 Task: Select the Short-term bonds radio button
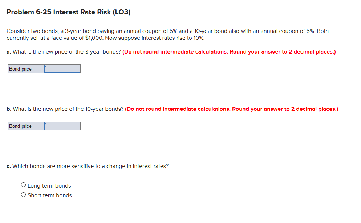click(23, 194)
